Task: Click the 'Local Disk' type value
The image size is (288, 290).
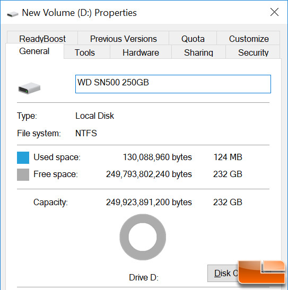Action: pyautogui.click(x=95, y=116)
